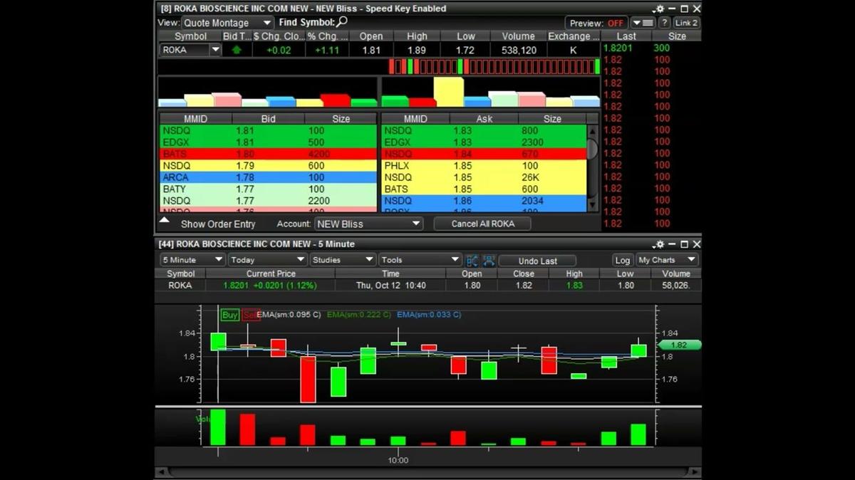Click the Cancel All ROKA button
The image size is (855, 480).
pyautogui.click(x=483, y=224)
